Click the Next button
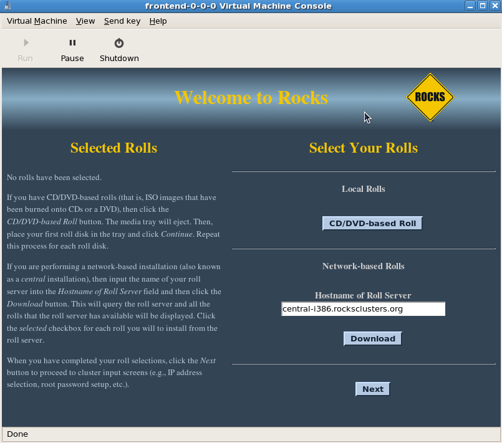 (373, 389)
